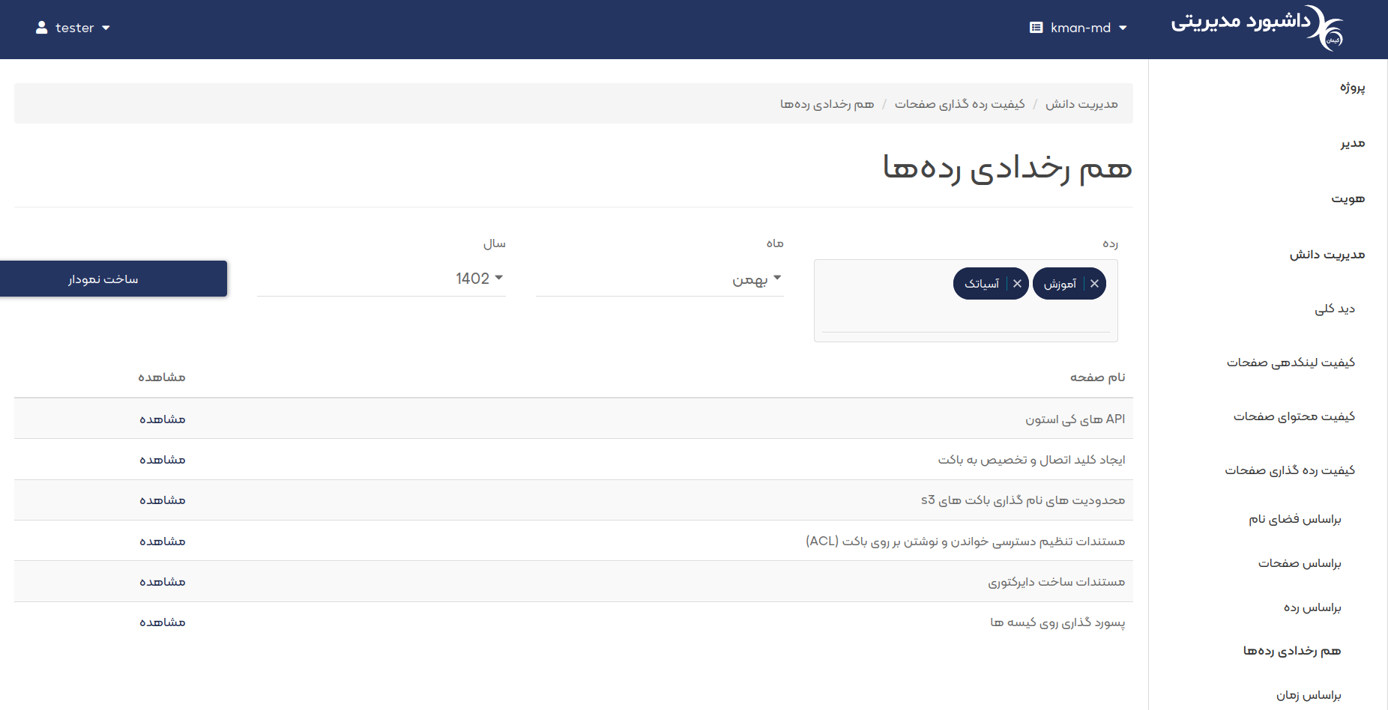Open مدیر in the sidebar

[x=1353, y=143]
